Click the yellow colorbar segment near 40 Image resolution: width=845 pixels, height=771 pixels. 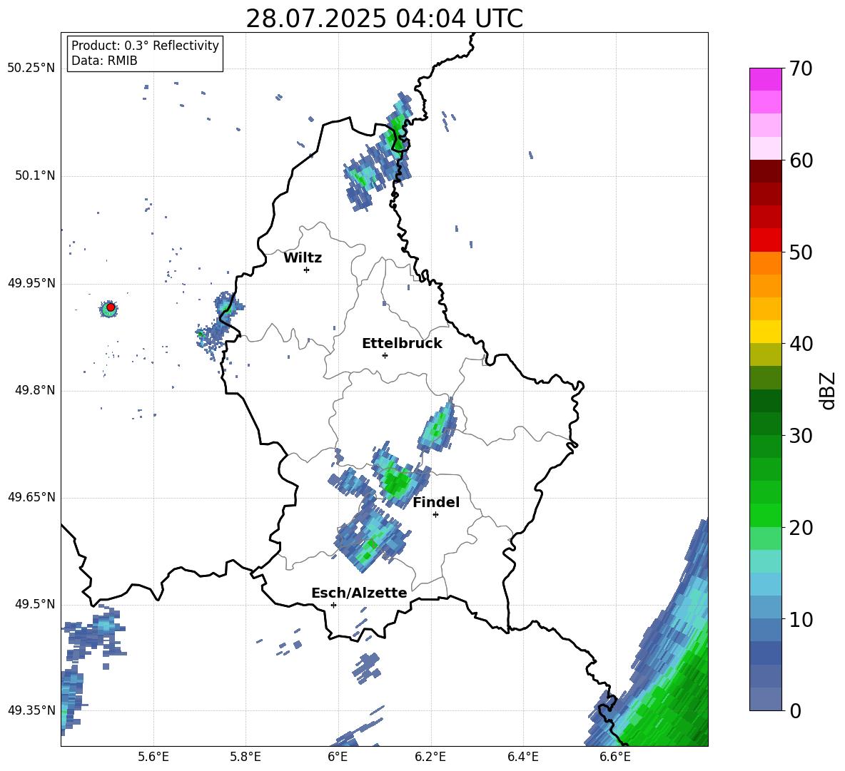[x=765, y=332]
